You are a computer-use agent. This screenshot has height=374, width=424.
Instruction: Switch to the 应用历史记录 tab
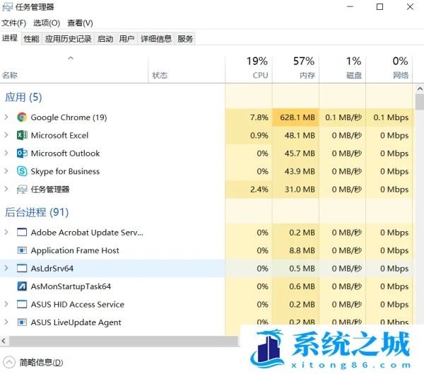pyautogui.click(x=68, y=39)
